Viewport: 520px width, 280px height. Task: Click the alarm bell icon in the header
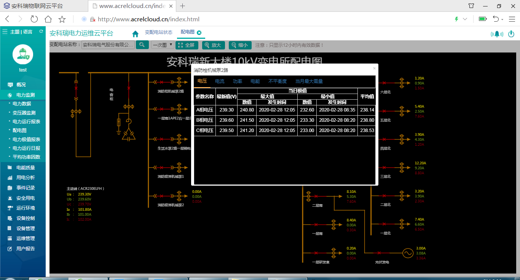click(x=497, y=34)
